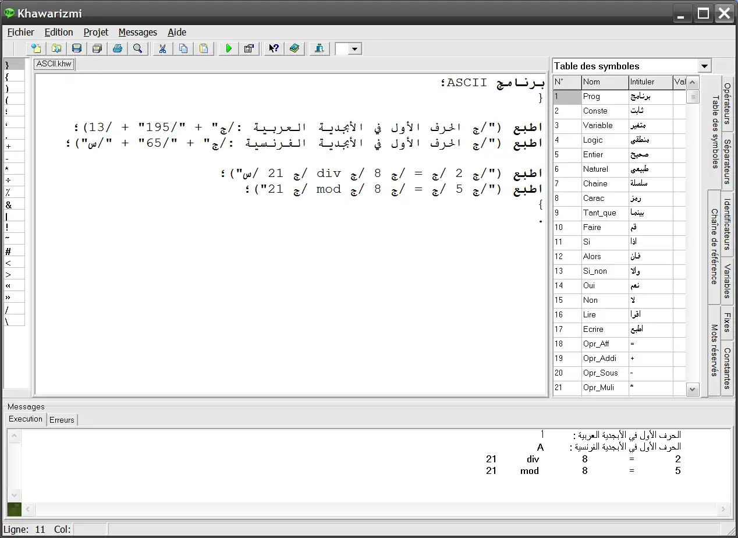Select the Entier row in symbol table
Viewport: 738px width, 538px height.
pos(619,155)
